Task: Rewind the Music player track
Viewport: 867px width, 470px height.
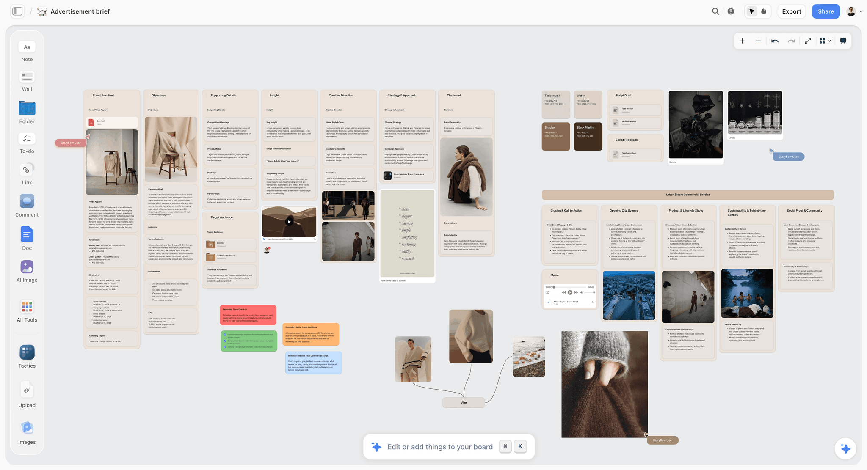Action: (564, 292)
